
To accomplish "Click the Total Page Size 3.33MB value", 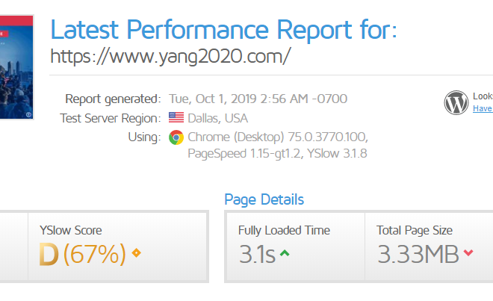I will point(418,254).
